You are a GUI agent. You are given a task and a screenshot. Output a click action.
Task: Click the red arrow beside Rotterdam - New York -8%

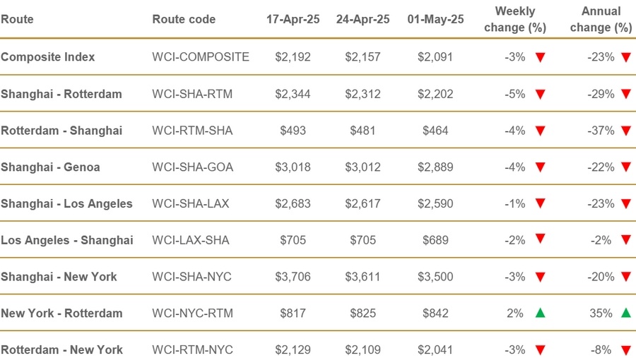(x=625, y=350)
